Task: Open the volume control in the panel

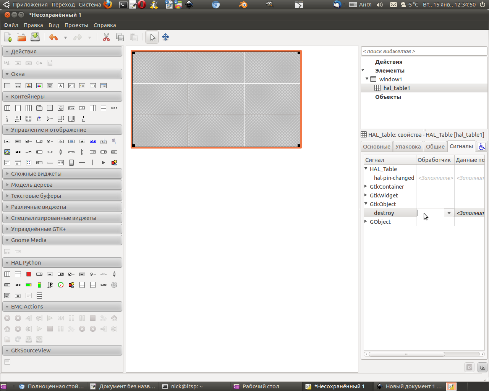Action: click(x=380, y=5)
